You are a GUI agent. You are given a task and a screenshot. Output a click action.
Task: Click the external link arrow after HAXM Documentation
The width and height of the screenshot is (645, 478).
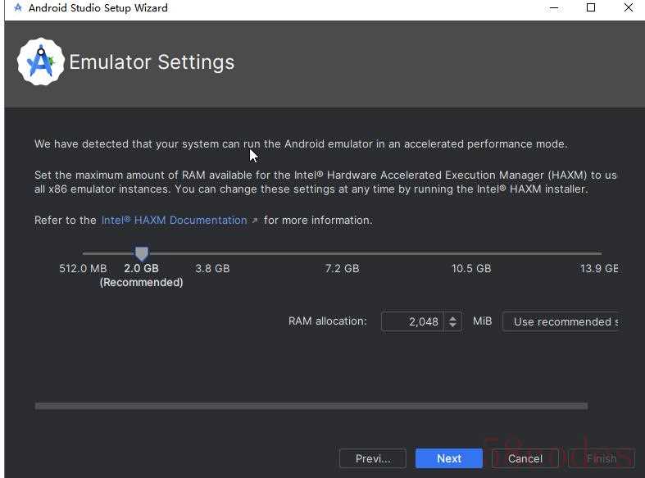[x=255, y=221]
